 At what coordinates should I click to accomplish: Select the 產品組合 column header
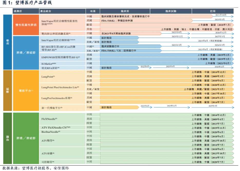[62, 11]
